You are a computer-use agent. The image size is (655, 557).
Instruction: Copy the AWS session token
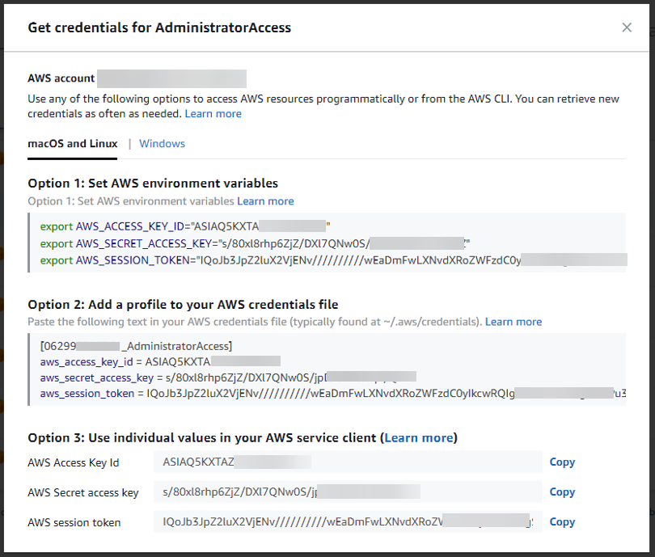pos(562,522)
